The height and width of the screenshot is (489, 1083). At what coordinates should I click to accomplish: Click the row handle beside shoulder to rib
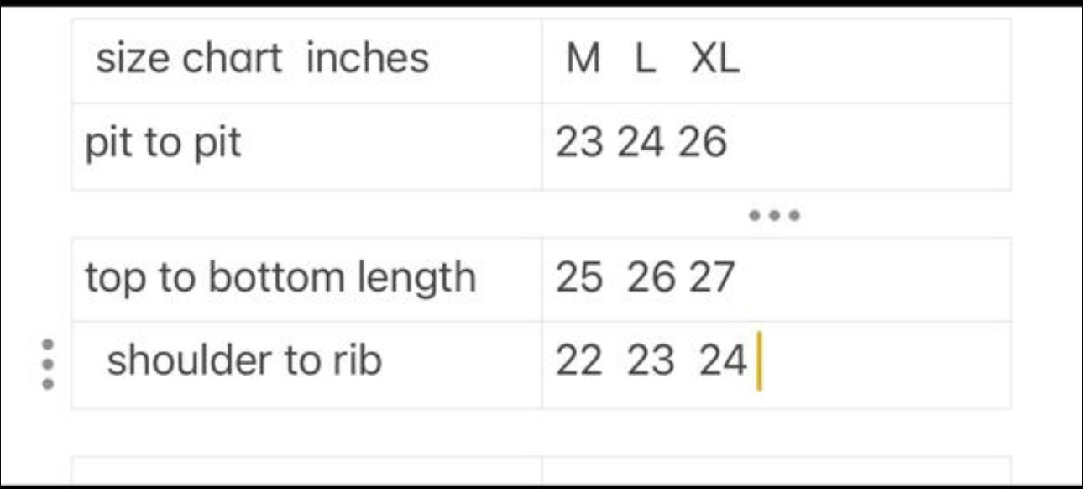pos(48,364)
